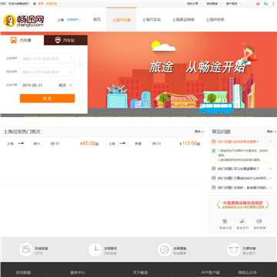Open the Customer Service dropdown

[x=234, y=4]
